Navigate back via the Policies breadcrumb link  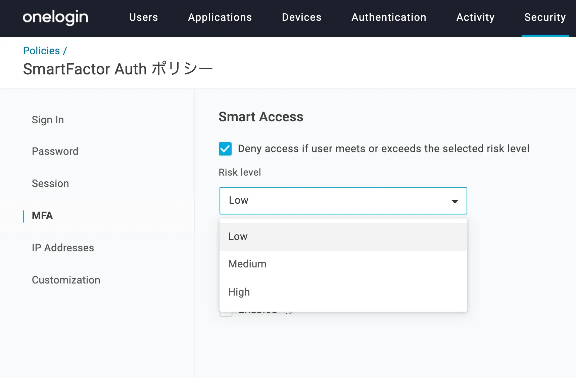coord(41,51)
